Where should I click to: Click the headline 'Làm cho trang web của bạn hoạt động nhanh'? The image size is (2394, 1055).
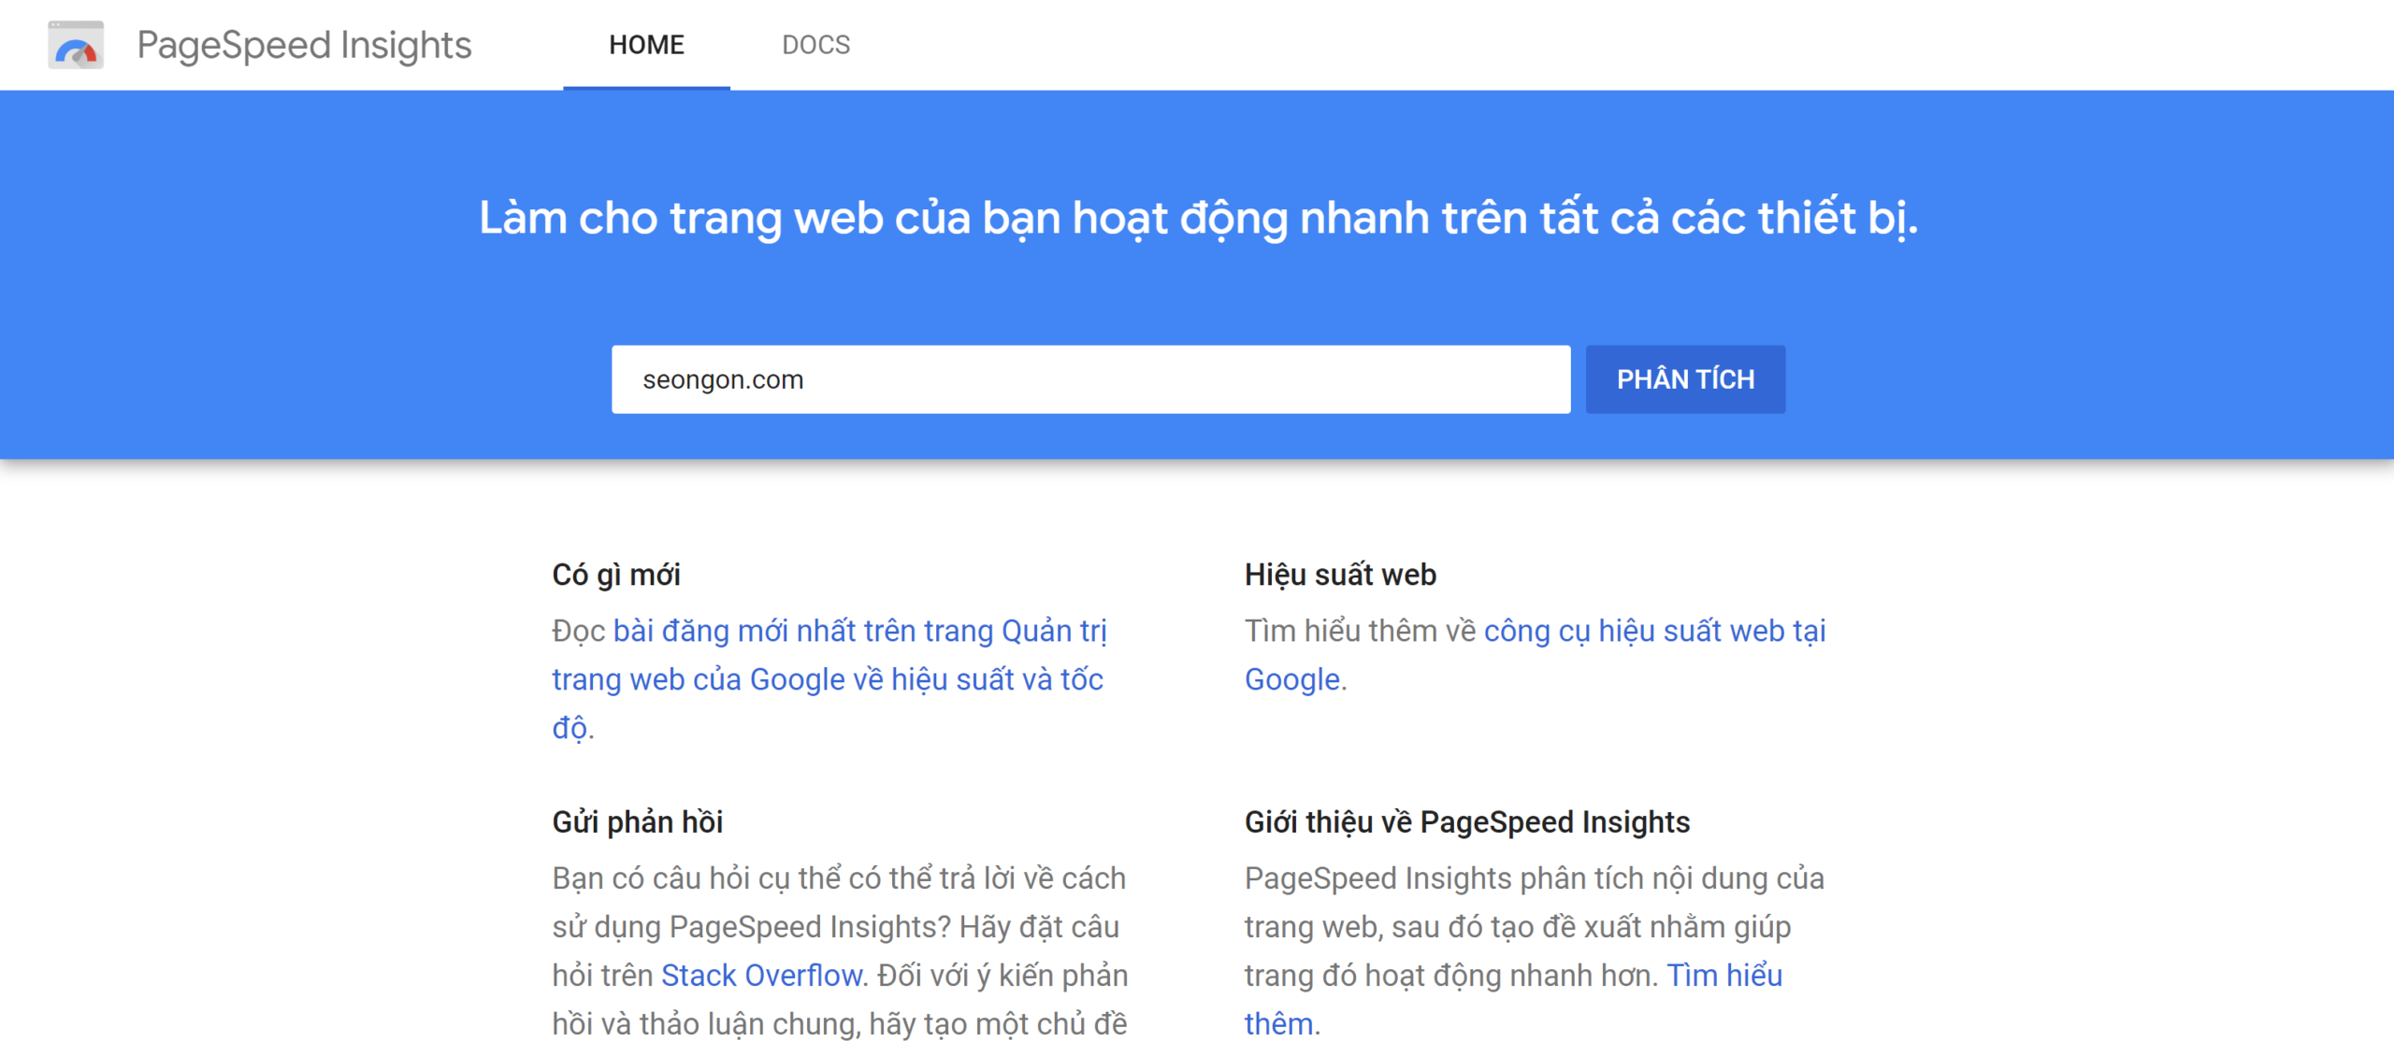point(954,219)
